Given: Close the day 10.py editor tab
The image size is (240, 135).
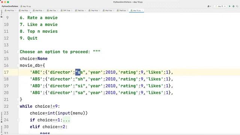Looking at the screenshot, I should pos(142,10).
